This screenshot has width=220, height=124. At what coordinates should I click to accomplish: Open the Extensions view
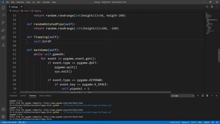click(x=3, y=38)
